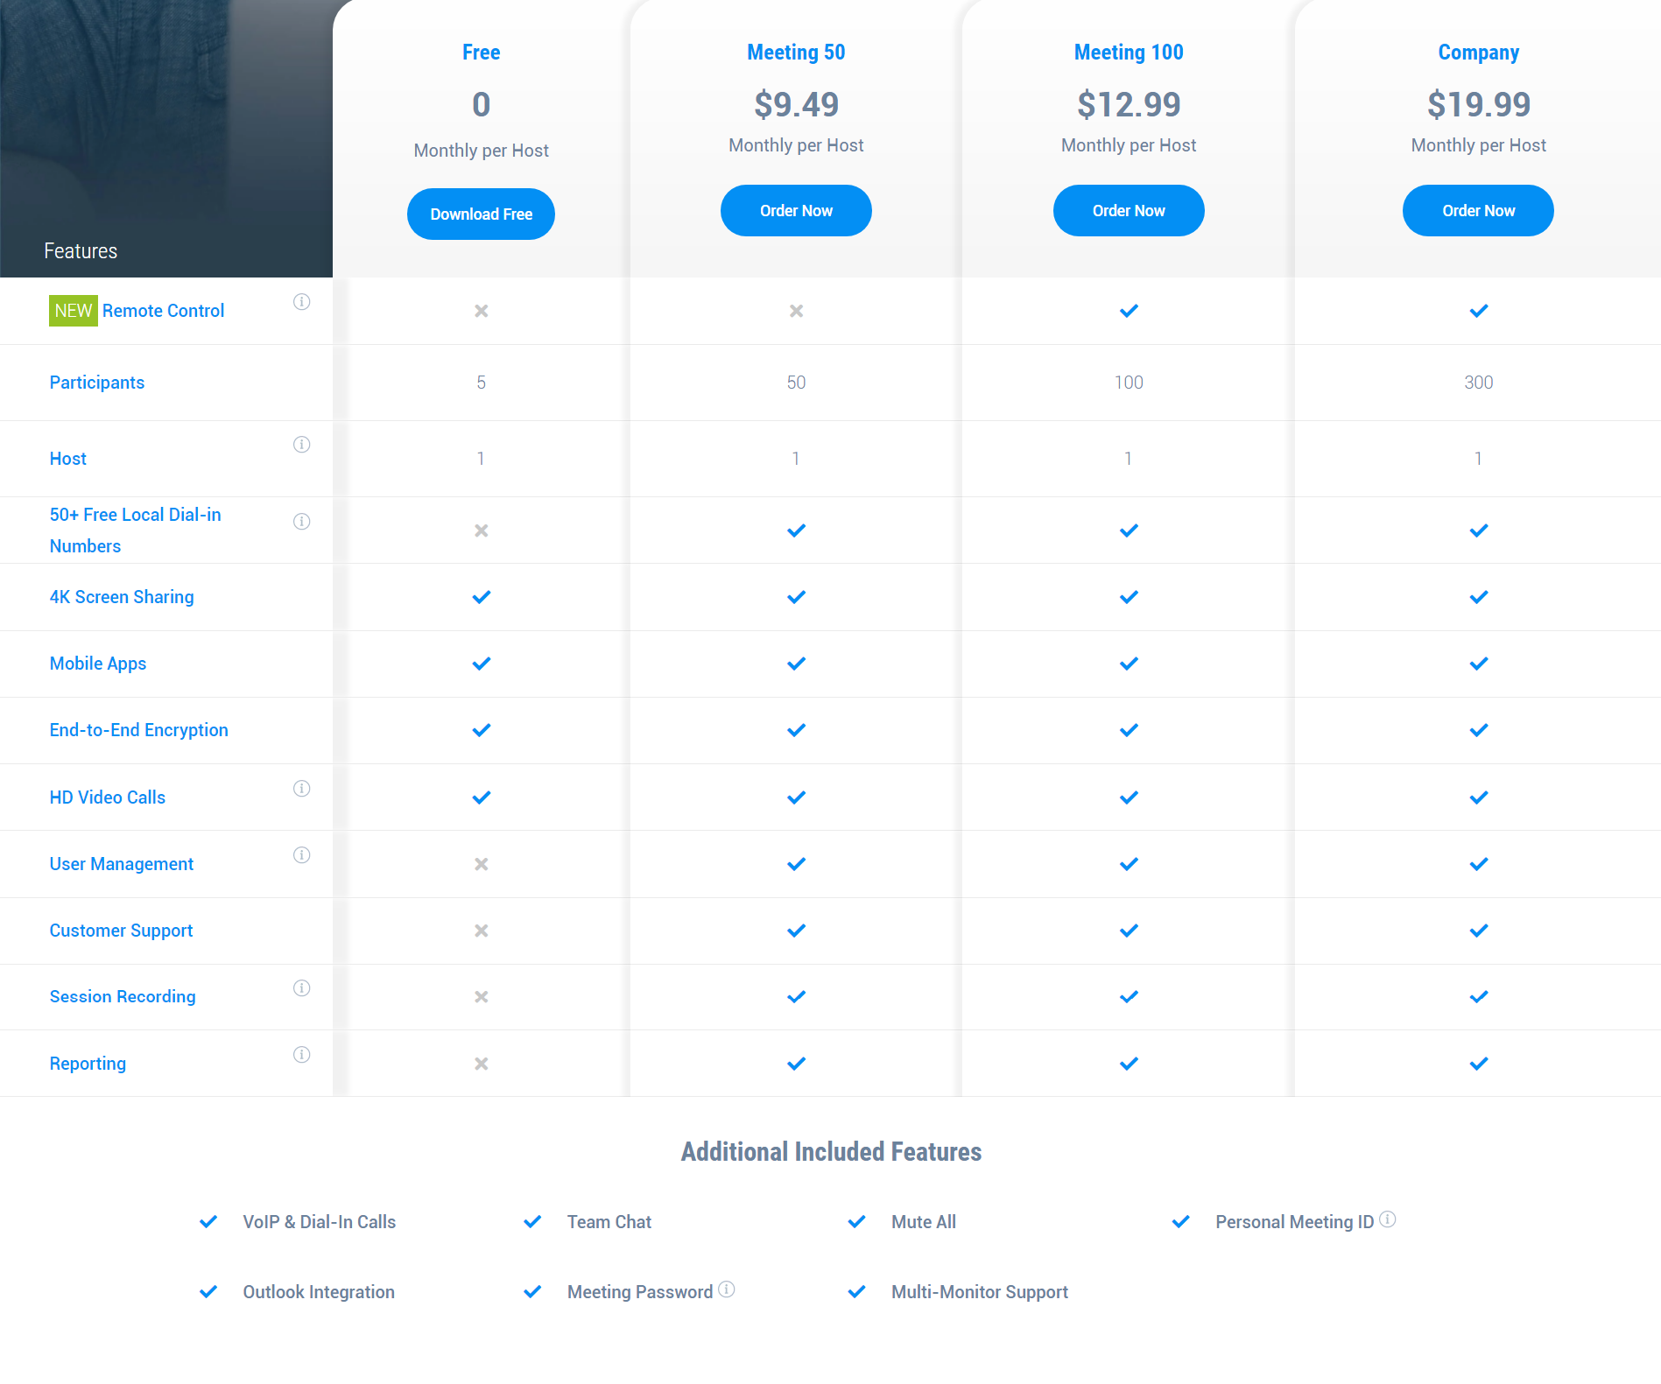Click the info icon beside Reporting
The height and width of the screenshot is (1384, 1661).
pos(301,1055)
